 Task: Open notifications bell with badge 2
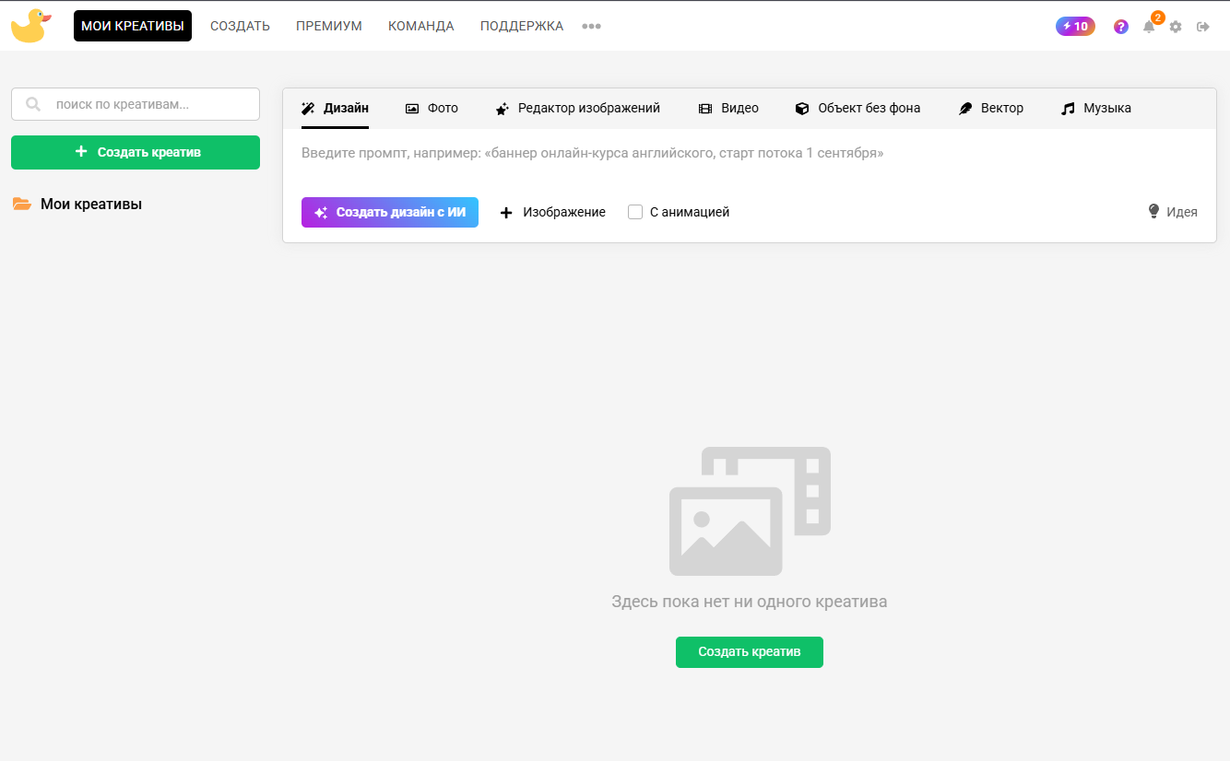pyautogui.click(x=1150, y=25)
